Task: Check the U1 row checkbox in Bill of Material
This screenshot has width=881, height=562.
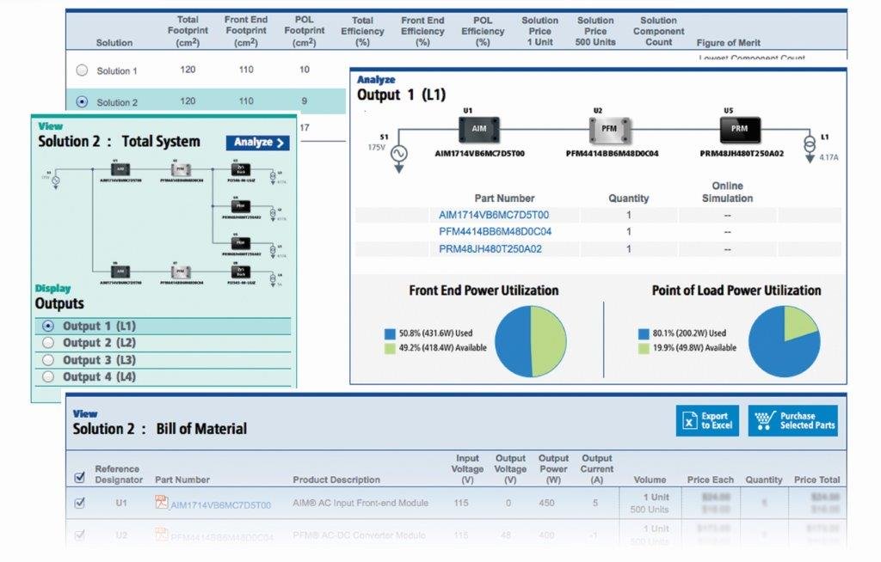Action: click(x=78, y=504)
